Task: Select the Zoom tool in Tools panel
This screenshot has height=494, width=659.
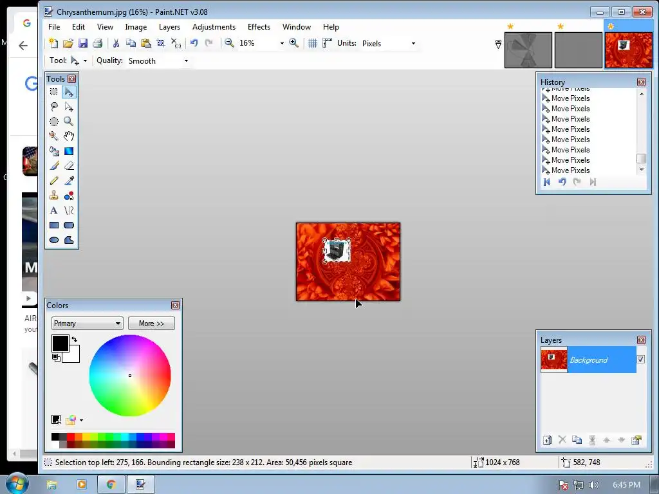Action: pos(69,122)
